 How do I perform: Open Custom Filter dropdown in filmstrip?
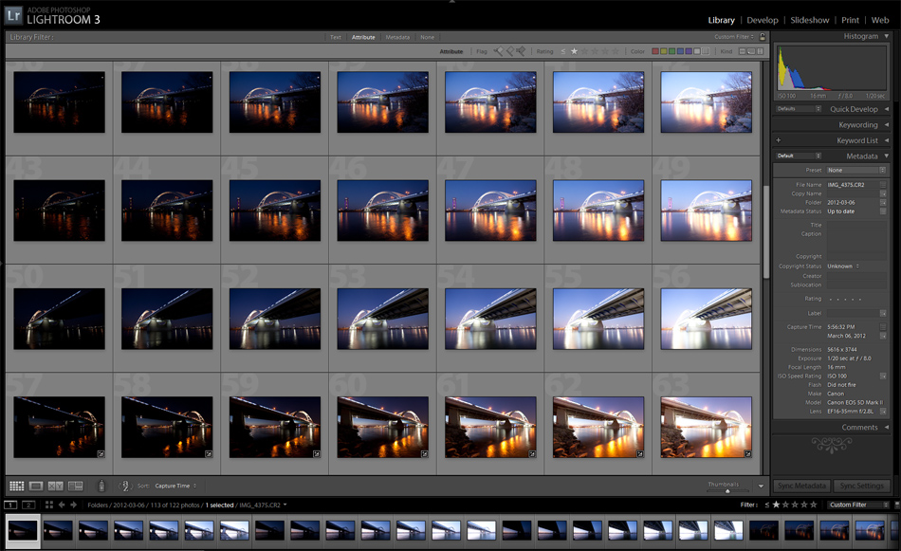point(858,505)
